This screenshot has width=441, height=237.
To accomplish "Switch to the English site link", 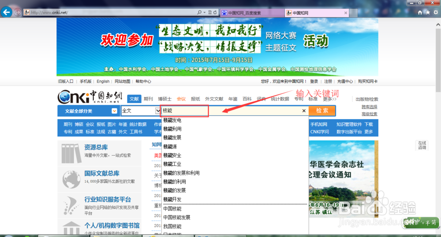I will coord(103,81).
